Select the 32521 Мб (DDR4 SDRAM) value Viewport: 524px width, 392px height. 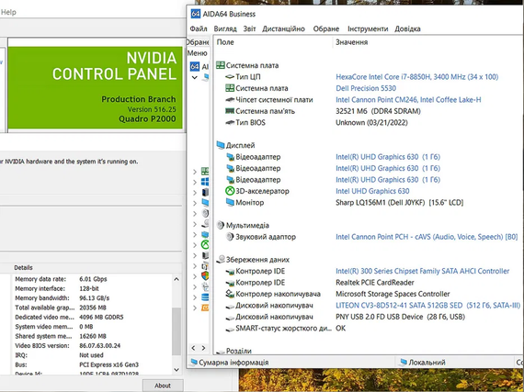tap(378, 111)
